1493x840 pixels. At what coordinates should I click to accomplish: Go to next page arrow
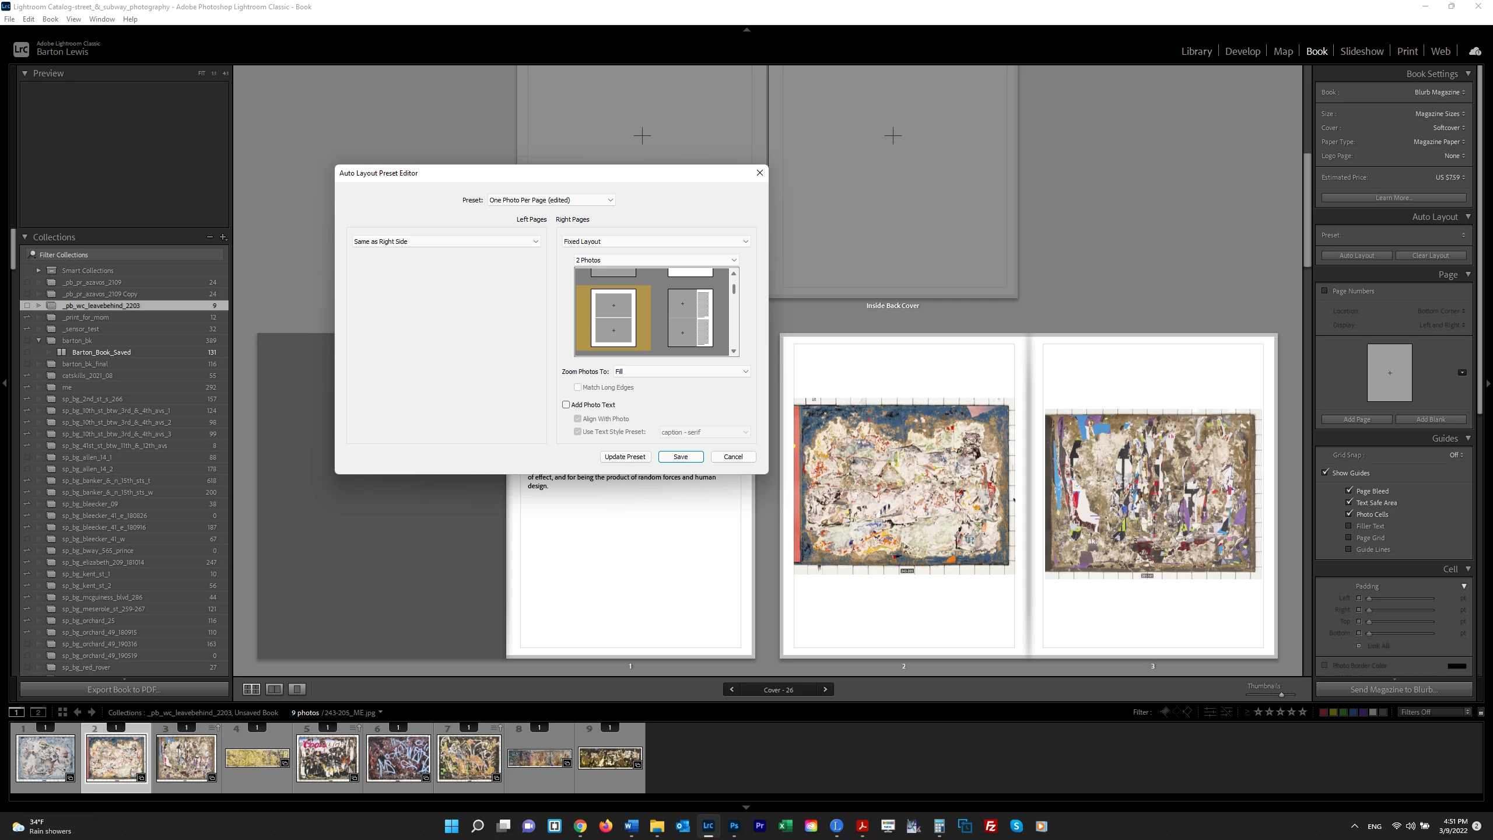coord(825,689)
